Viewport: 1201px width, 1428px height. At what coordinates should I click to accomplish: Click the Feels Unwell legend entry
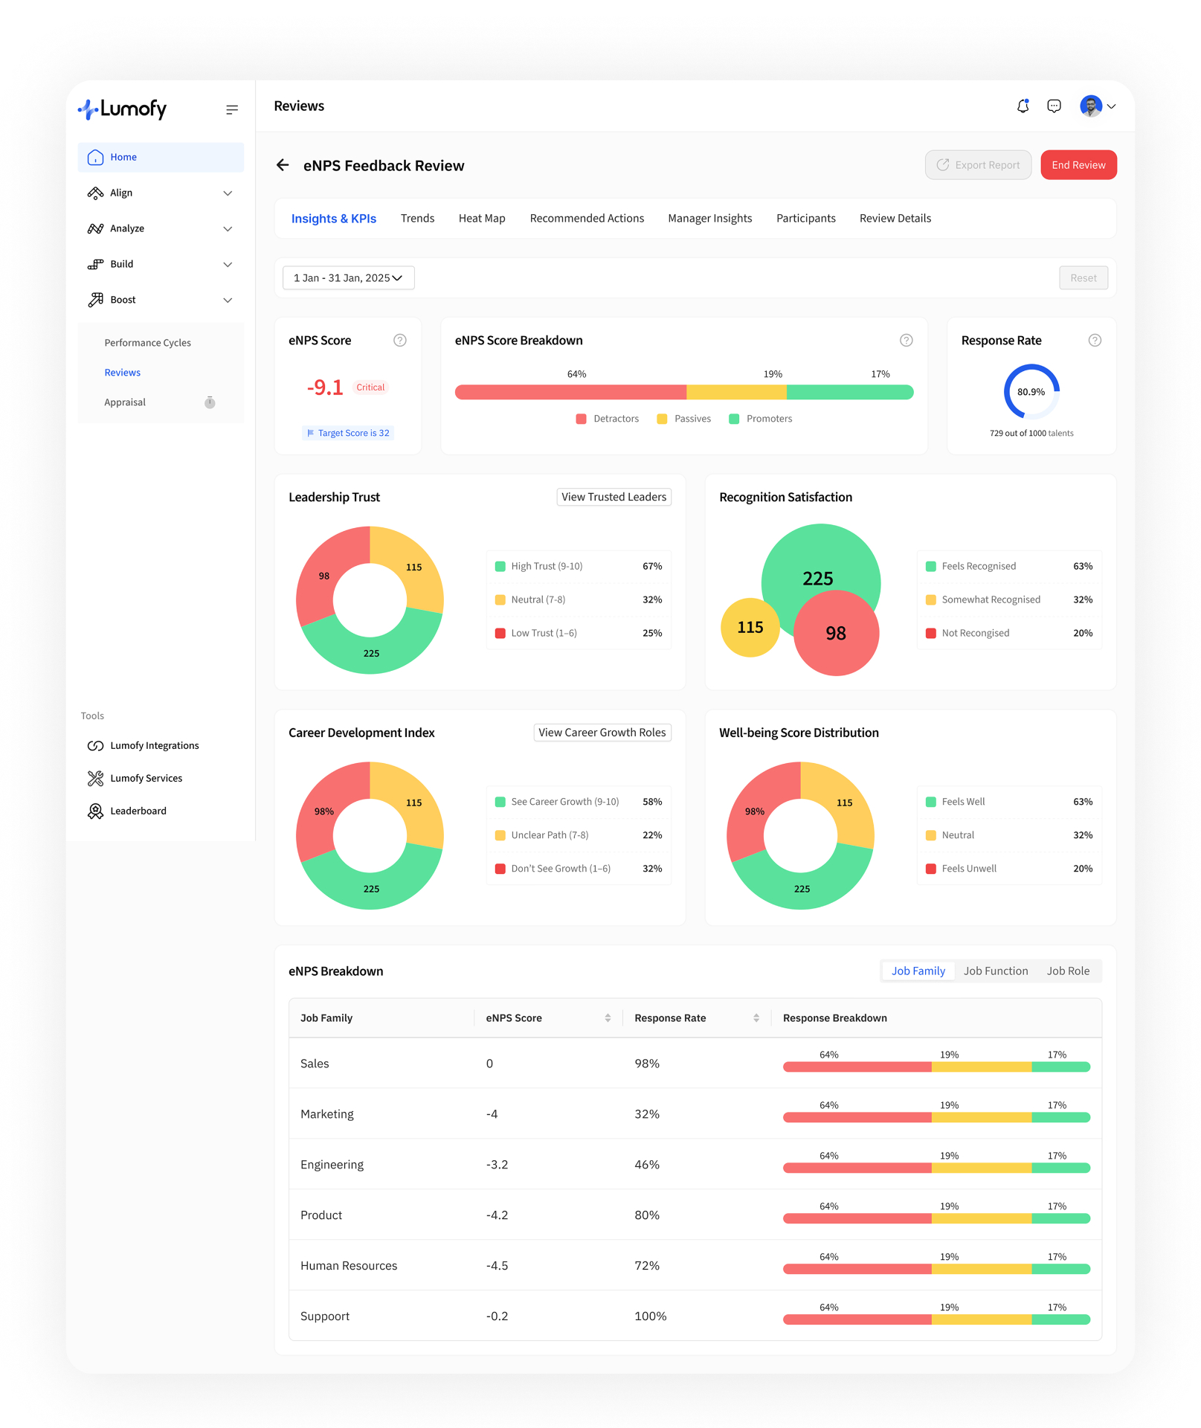pyautogui.click(x=1009, y=869)
